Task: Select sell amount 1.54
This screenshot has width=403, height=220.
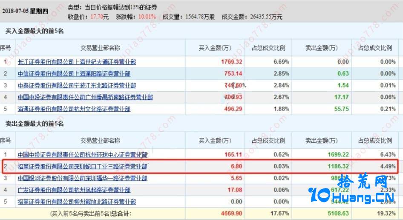Action: click(x=343, y=85)
